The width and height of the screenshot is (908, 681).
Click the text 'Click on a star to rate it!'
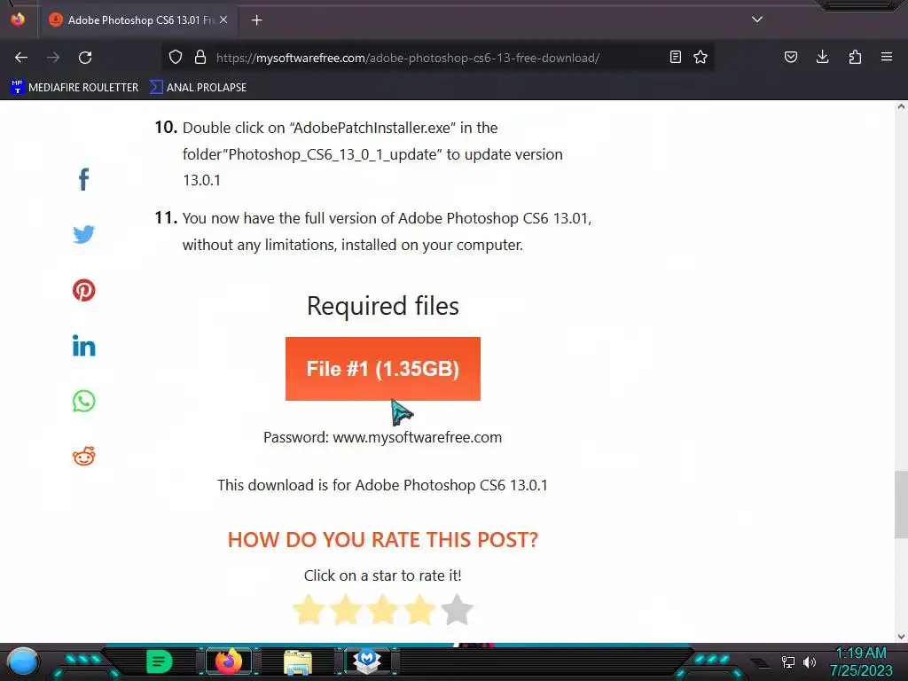coord(383,575)
